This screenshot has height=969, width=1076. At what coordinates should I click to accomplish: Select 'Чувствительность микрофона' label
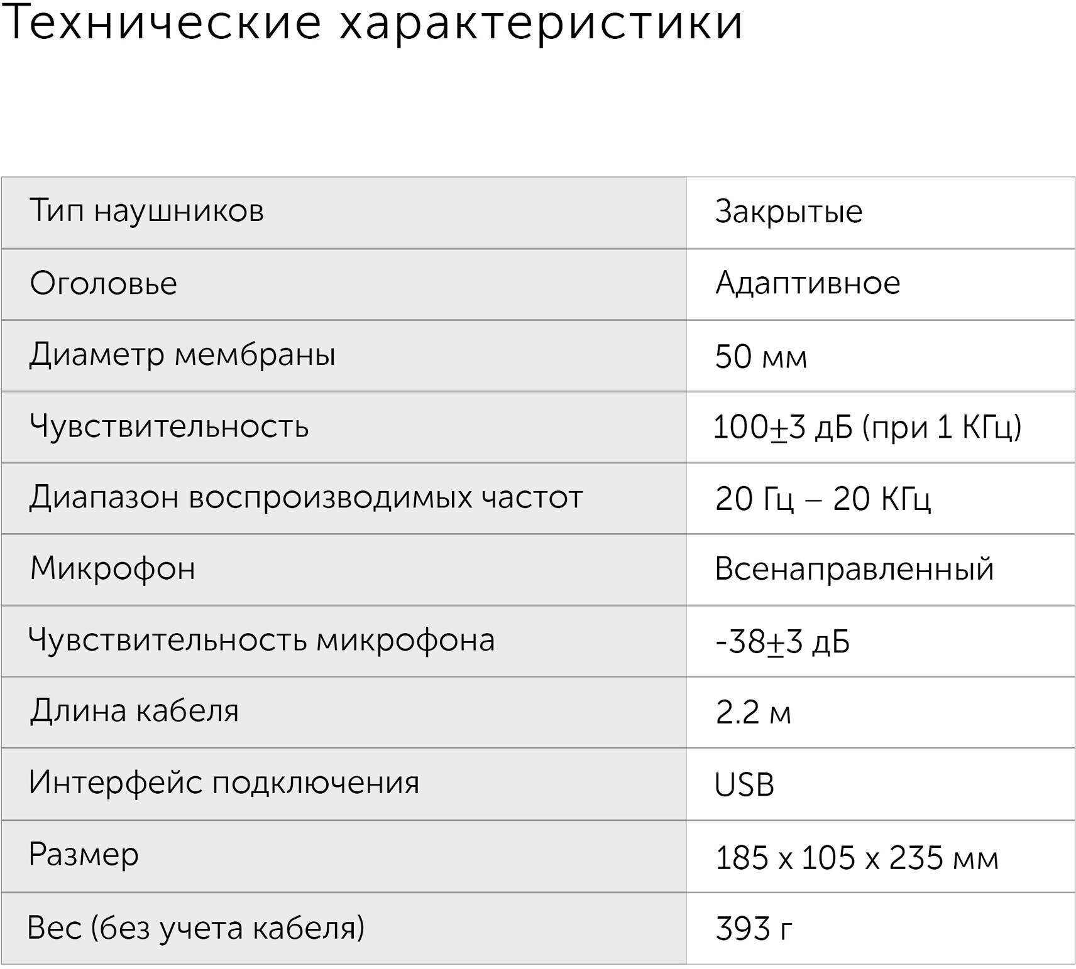pyautogui.click(x=261, y=641)
